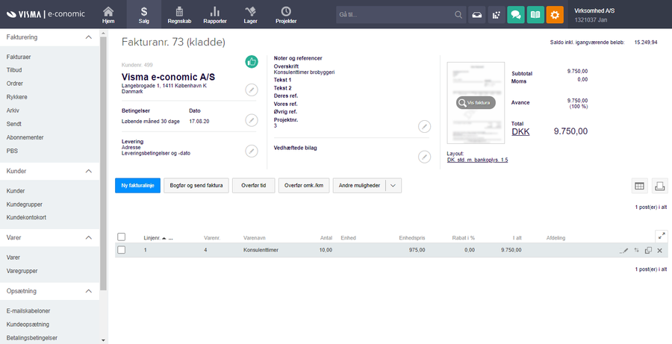This screenshot has width=672, height=344.
Task: Open the green book help icon
Action: [535, 14]
